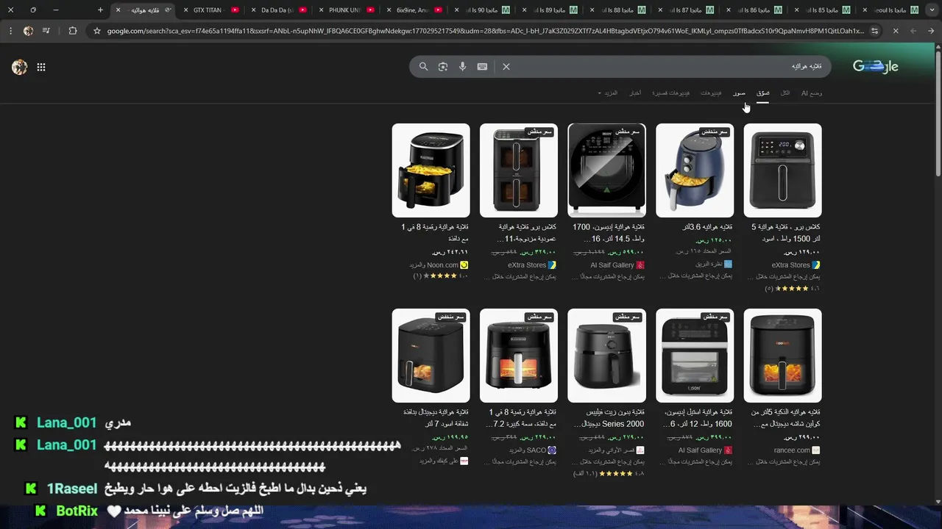942x529 pixels.
Task: Go back to the previous page
Action: tap(932, 31)
